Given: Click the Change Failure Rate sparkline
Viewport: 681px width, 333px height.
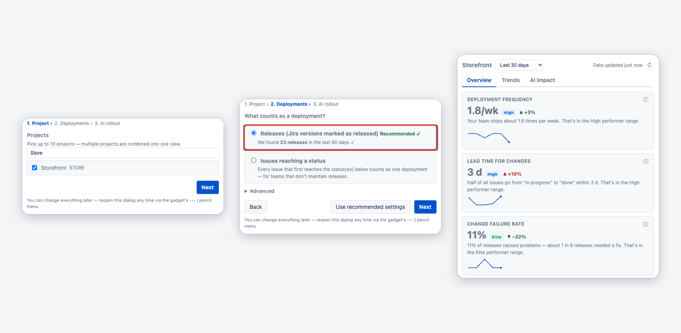Looking at the screenshot, I should point(485,263).
